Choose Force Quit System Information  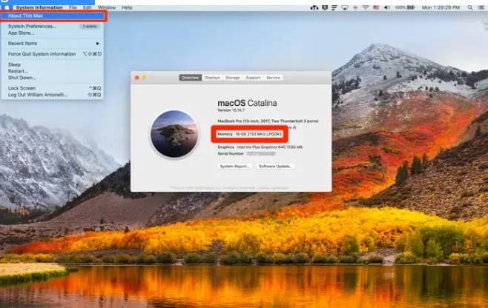52,54
